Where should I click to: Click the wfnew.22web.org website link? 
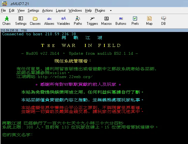click(x=65, y=77)
